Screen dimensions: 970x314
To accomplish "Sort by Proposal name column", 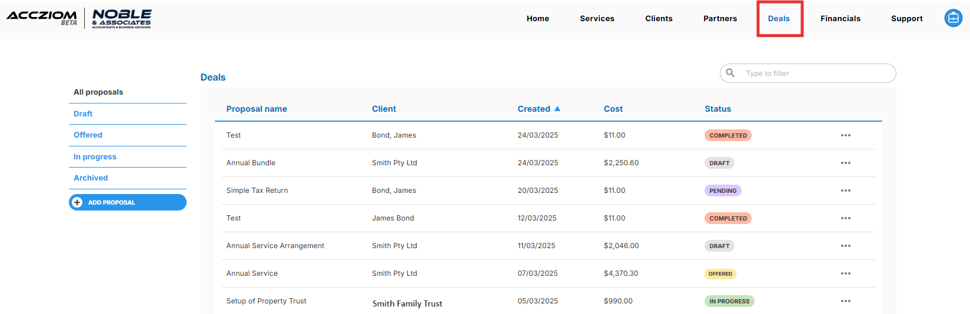I will coord(257,109).
